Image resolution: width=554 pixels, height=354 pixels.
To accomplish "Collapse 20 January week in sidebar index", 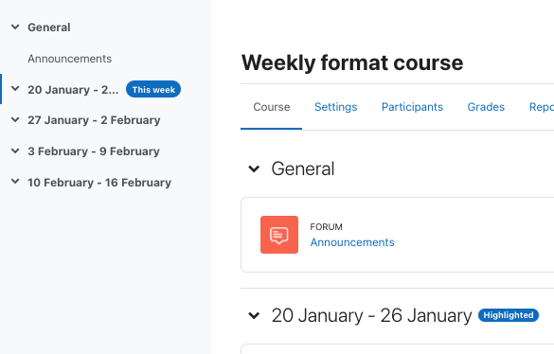I will tap(15, 89).
